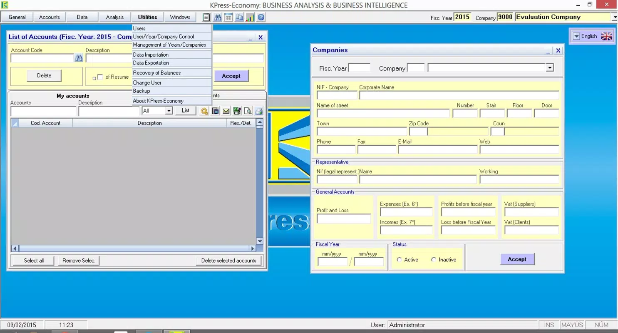618x333 pixels.
Task: Click the Fisc. Year field in the Companies window
Action: (x=359, y=68)
